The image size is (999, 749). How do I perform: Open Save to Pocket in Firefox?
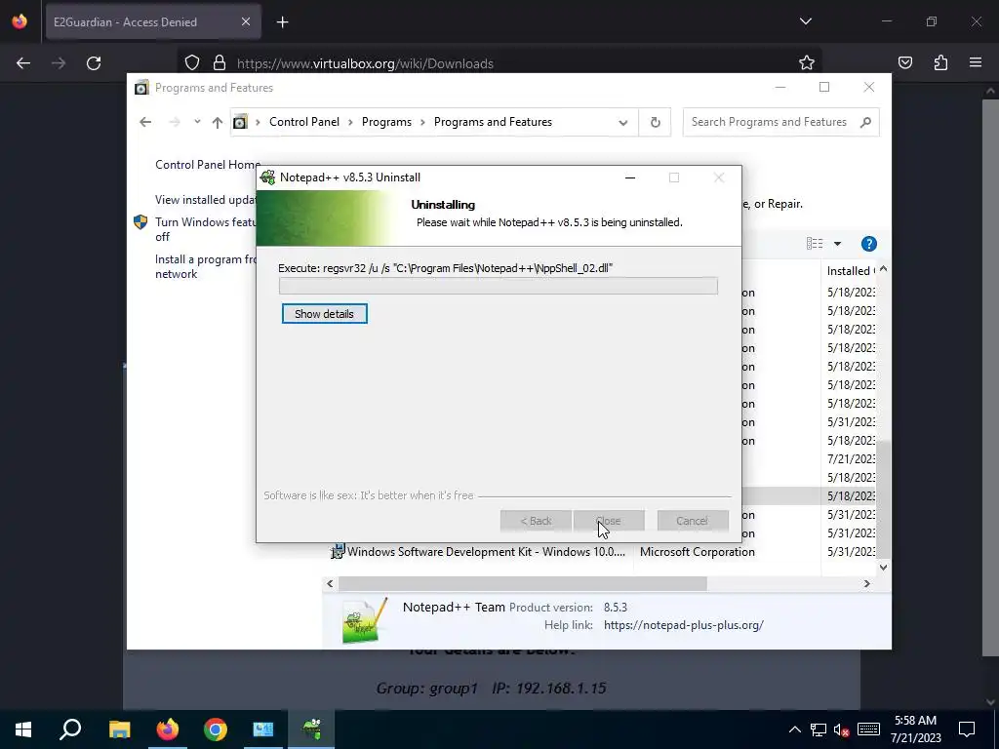pyautogui.click(x=905, y=62)
